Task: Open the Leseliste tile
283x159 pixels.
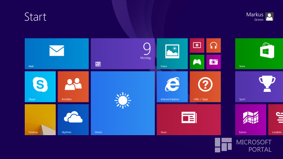Action: [275, 120]
